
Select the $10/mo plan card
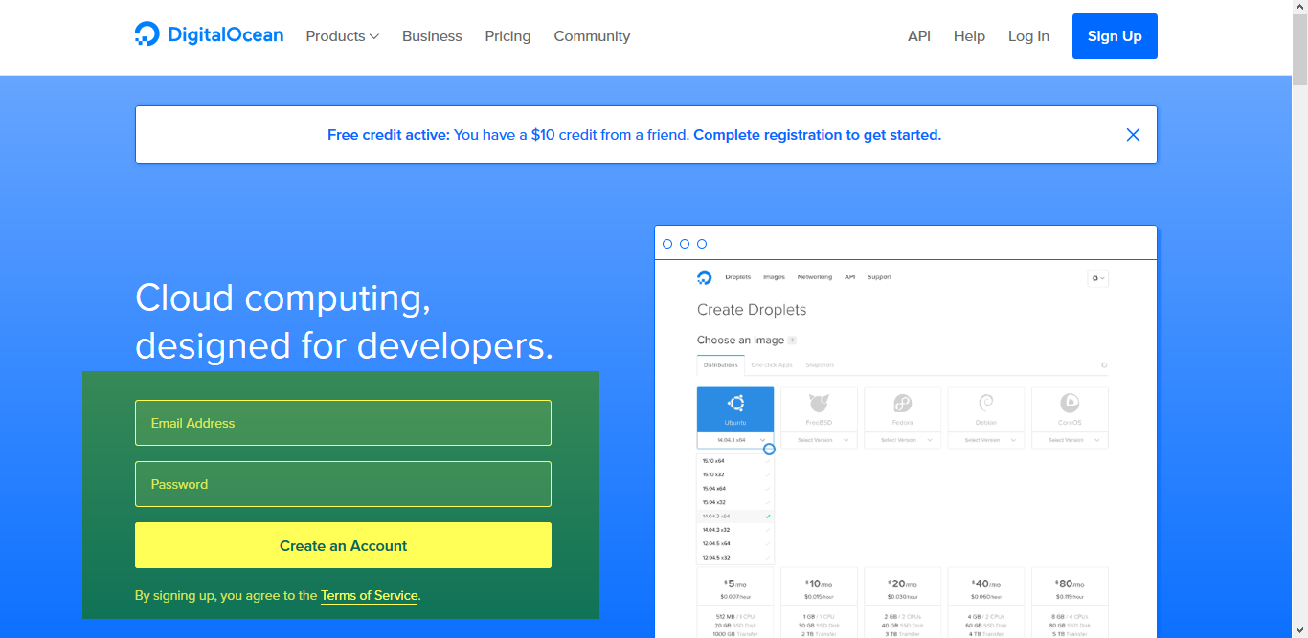(x=819, y=603)
